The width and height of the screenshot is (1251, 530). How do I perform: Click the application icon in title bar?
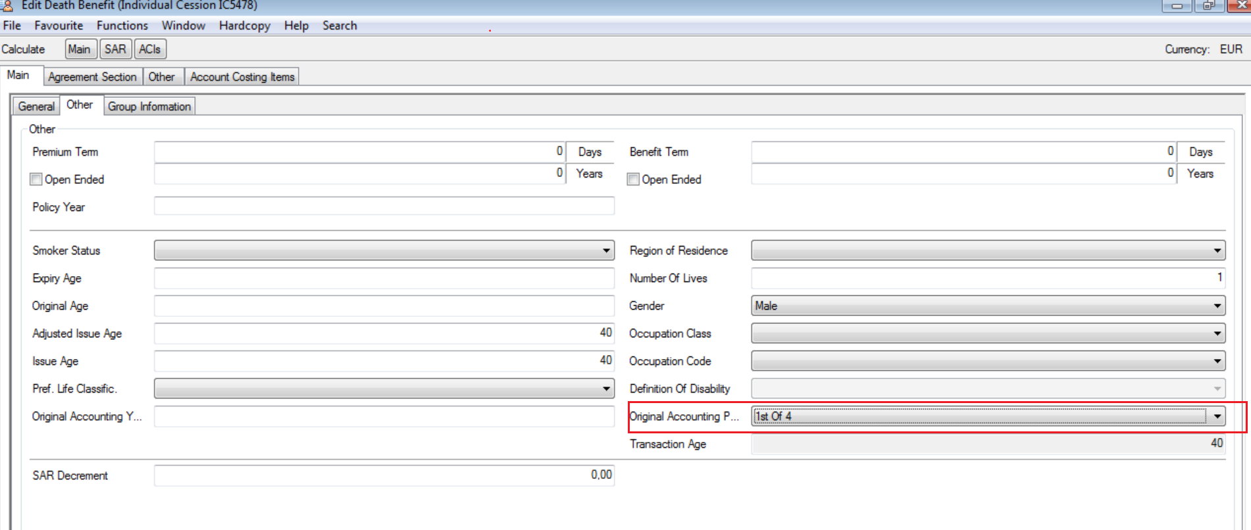tap(8, 5)
